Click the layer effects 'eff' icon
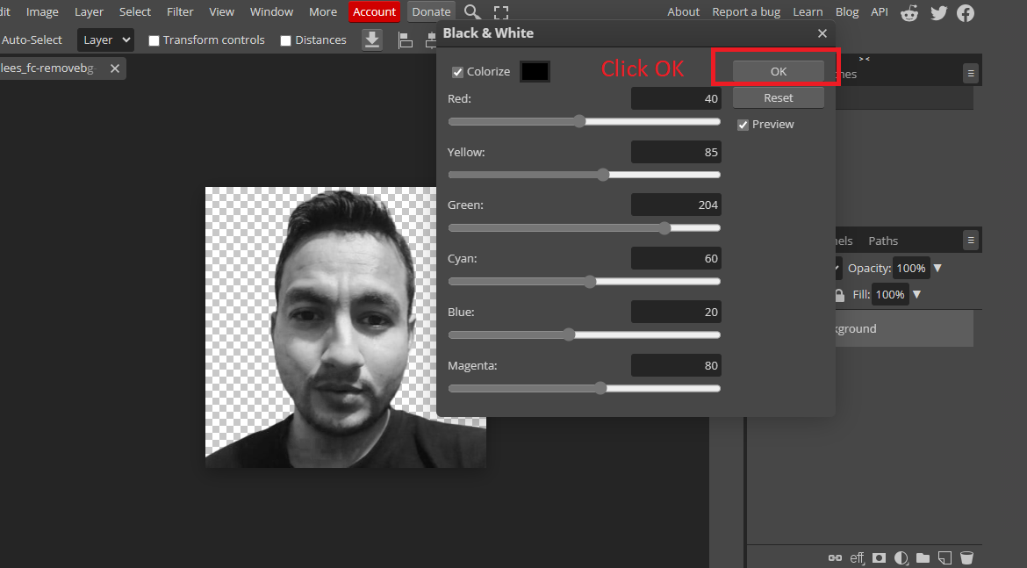The height and width of the screenshot is (568, 1027). (858, 557)
